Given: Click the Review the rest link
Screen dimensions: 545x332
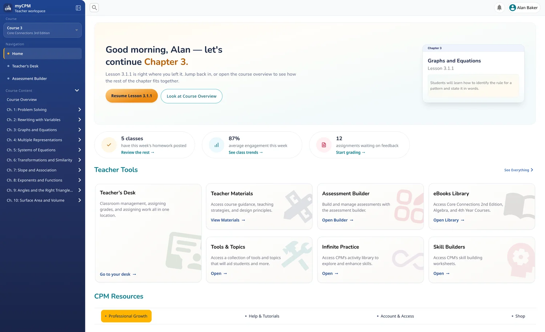Looking at the screenshot, I should pyautogui.click(x=138, y=153).
